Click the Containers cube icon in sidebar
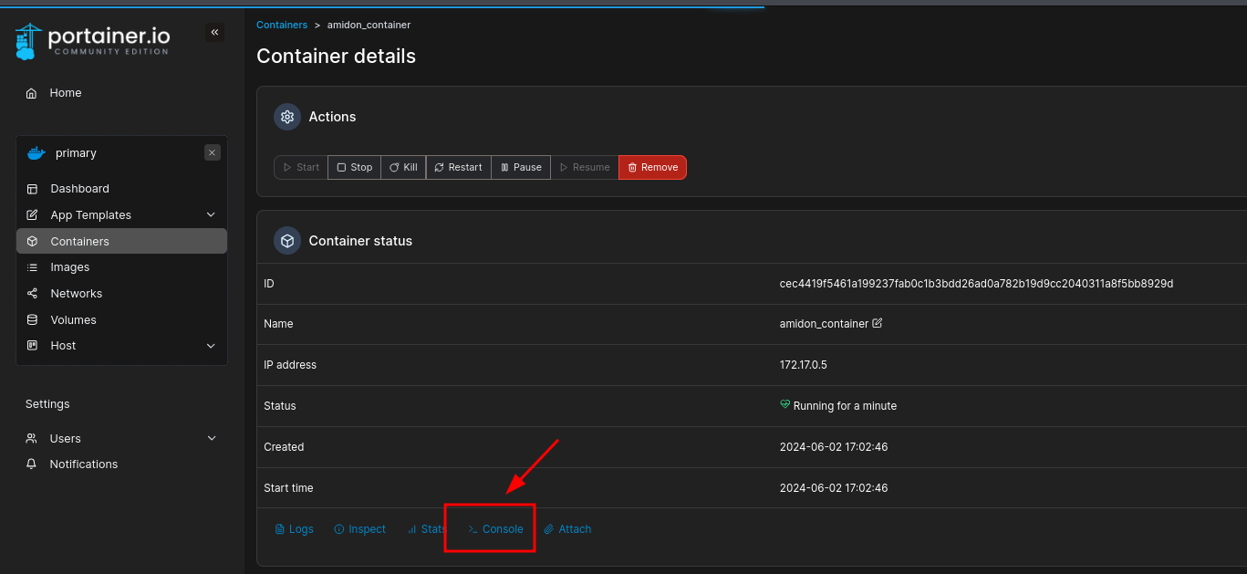Viewport: 1247px width, 574px height. click(x=33, y=242)
